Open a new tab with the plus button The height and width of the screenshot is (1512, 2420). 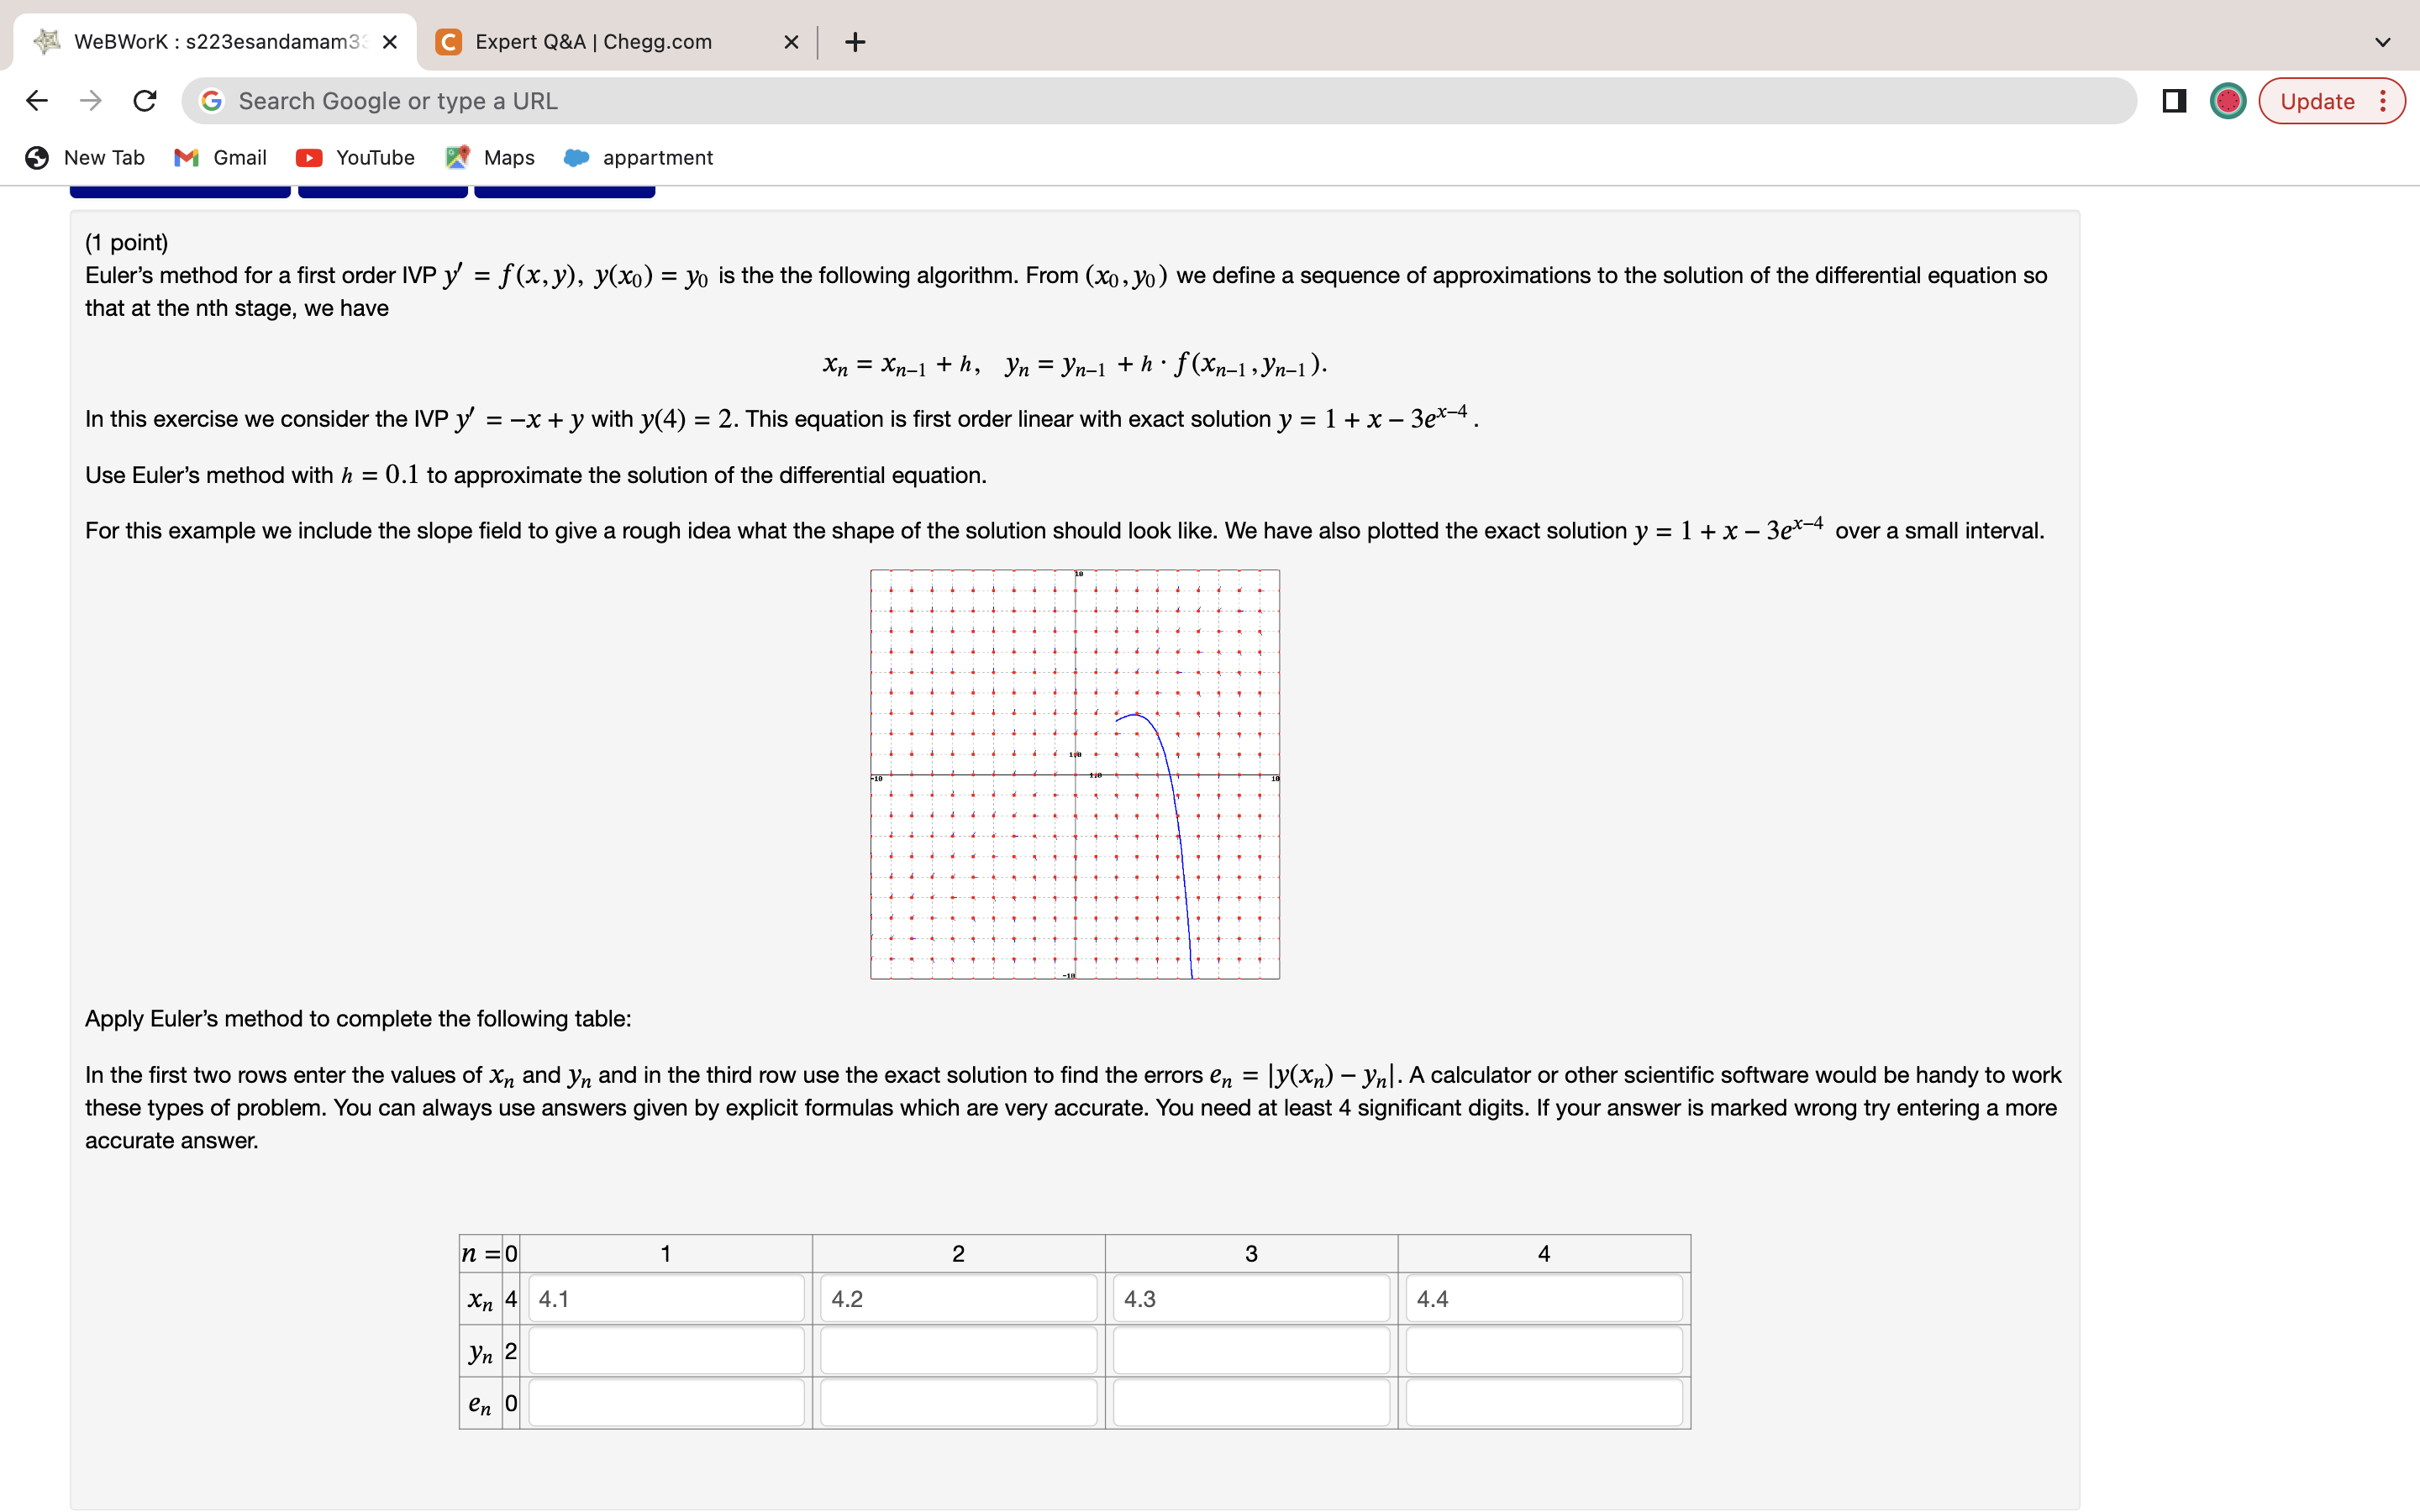(x=855, y=42)
